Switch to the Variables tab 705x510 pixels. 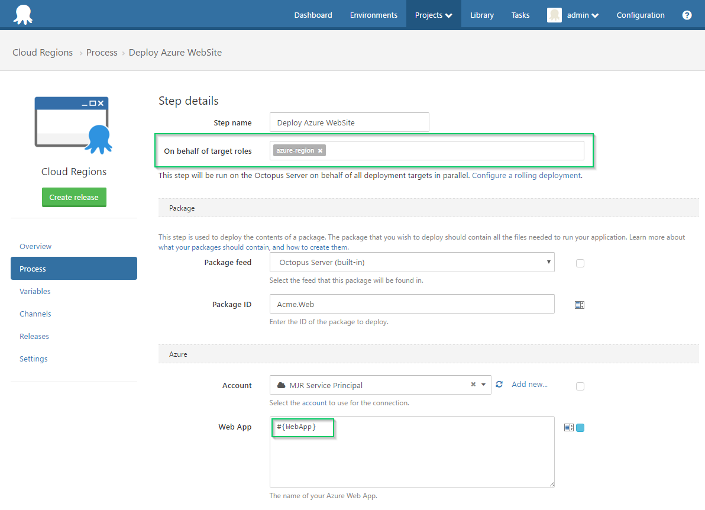[x=35, y=291]
